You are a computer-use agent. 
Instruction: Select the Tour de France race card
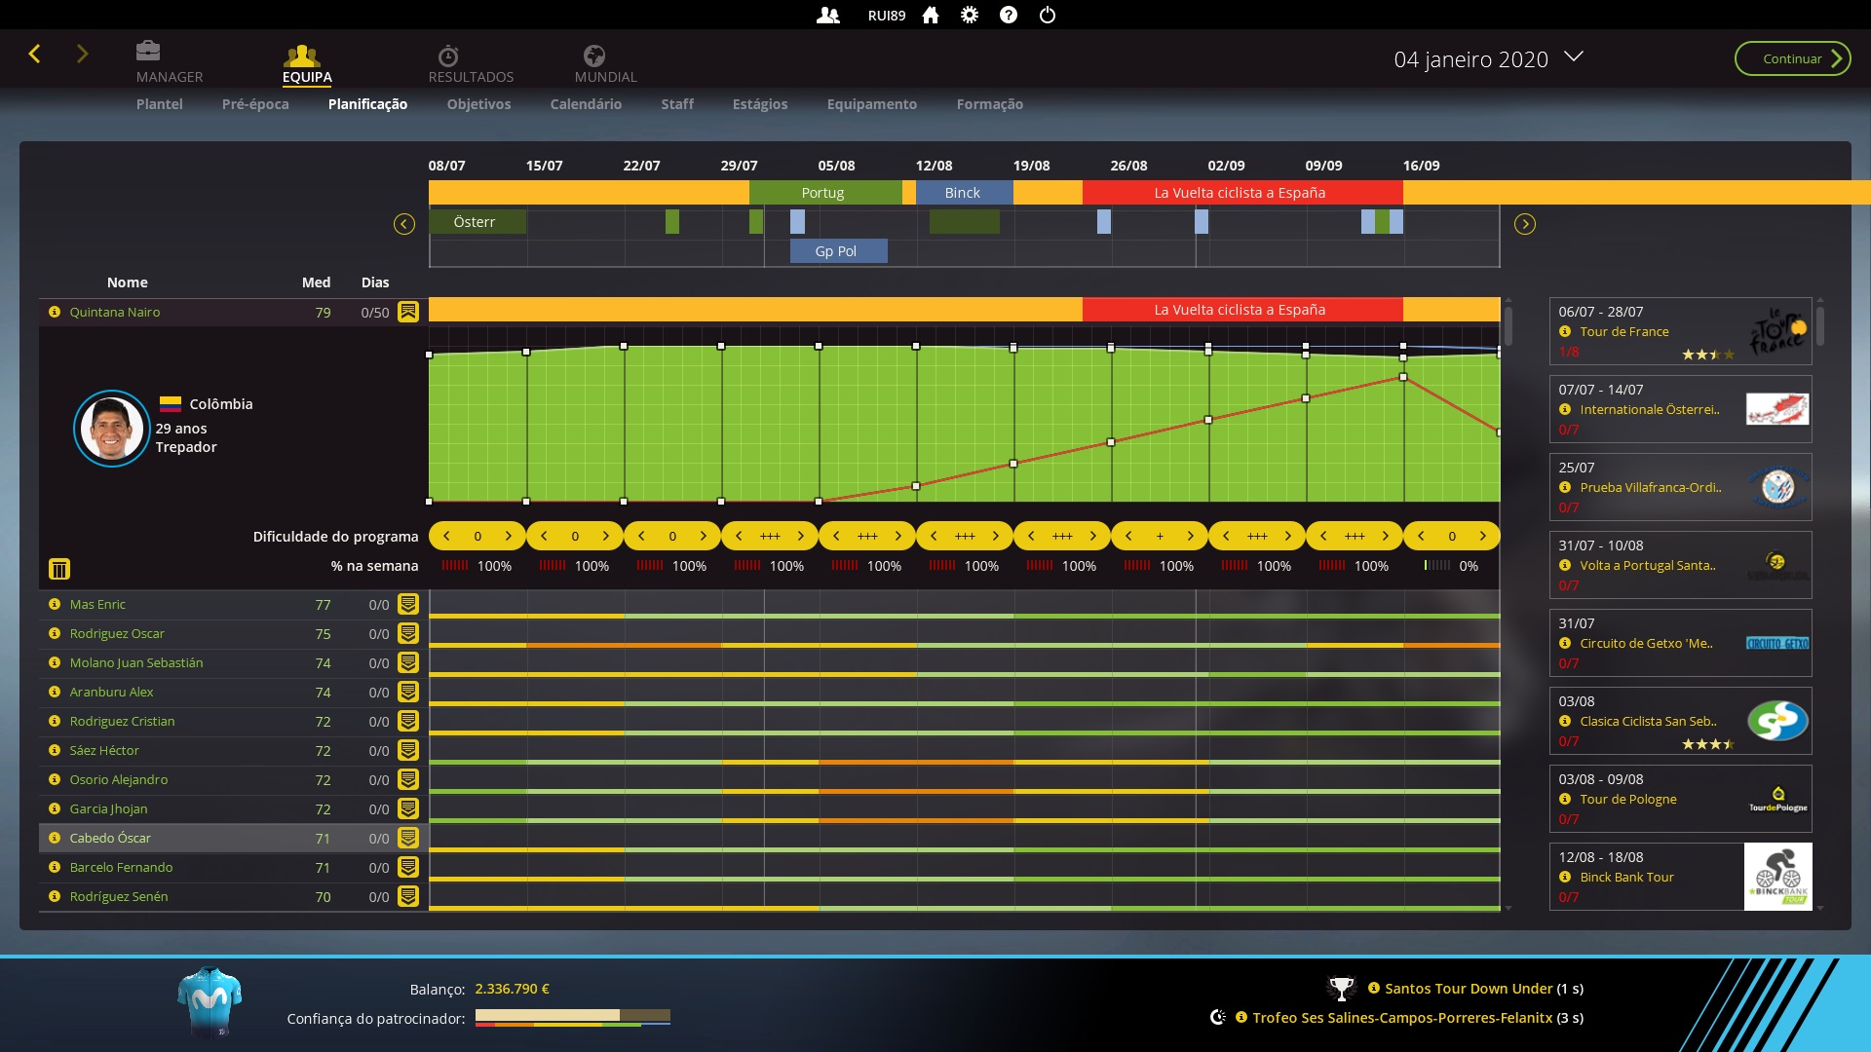pyautogui.click(x=1680, y=331)
